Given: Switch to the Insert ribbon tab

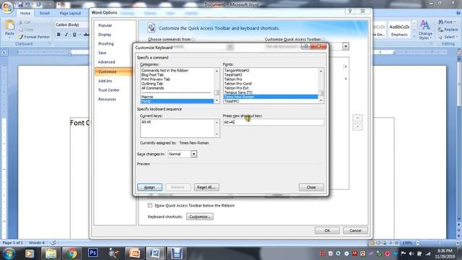Looking at the screenshot, I should [x=45, y=13].
